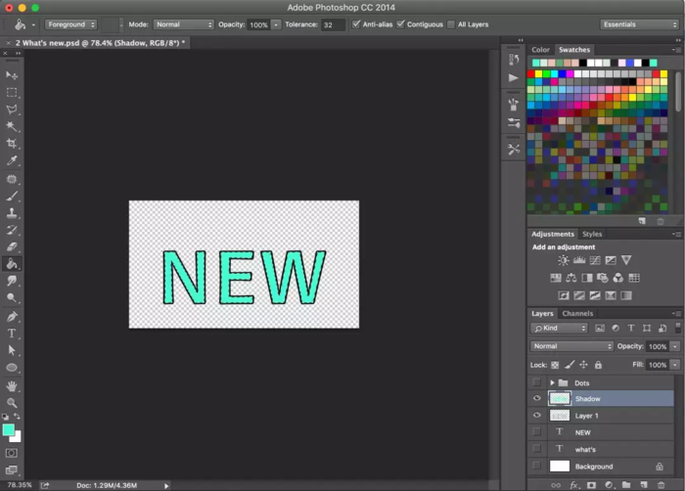Select the Paint Bucket tool
This screenshot has height=491, width=685.
(12, 264)
